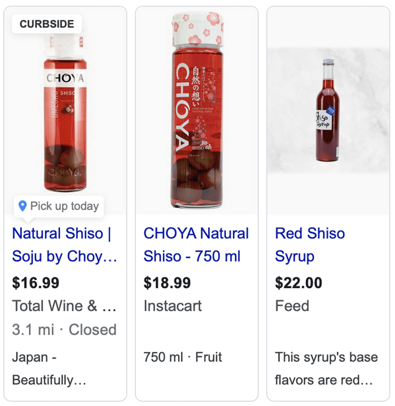Click the CURBSIDE badge
The width and height of the screenshot is (395, 406).
(x=47, y=24)
